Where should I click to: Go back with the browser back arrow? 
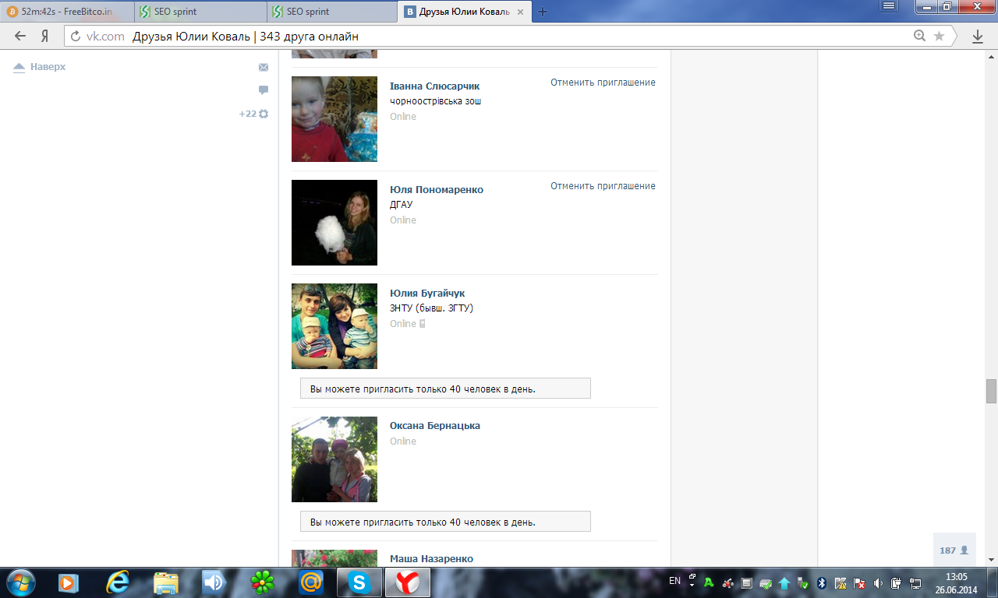[x=20, y=36]
